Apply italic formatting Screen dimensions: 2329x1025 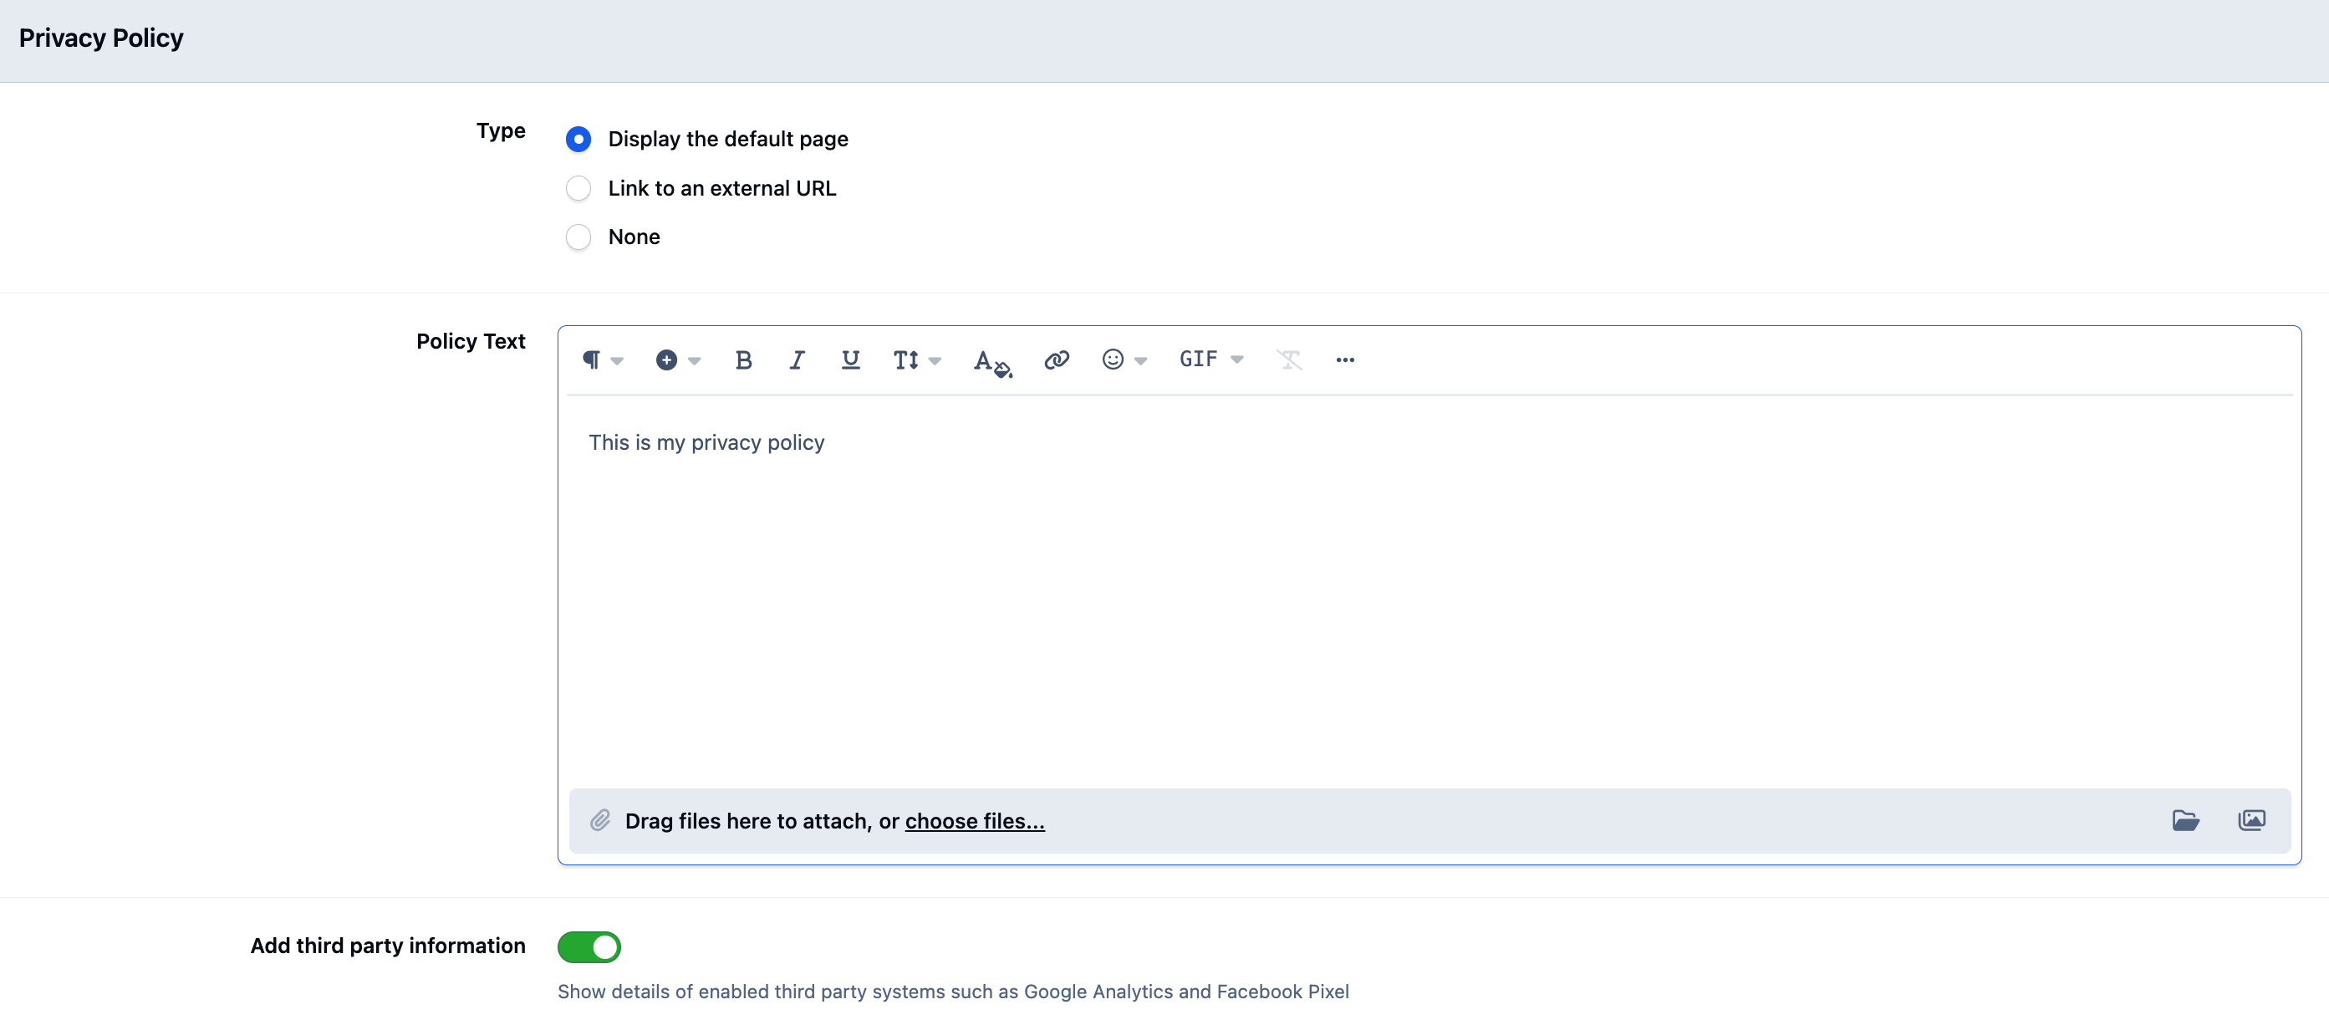click(x=797, y=360)
